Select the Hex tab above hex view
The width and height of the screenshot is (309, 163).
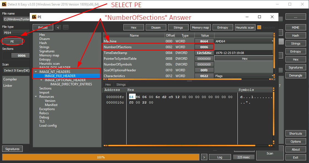(108, 85)
